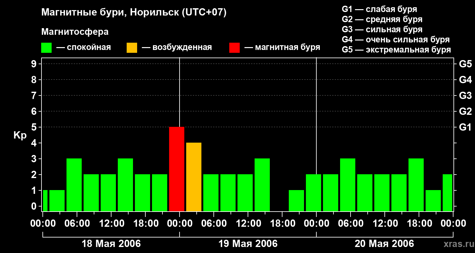Click the '— возбужденная' legend label

coord(177,48)
